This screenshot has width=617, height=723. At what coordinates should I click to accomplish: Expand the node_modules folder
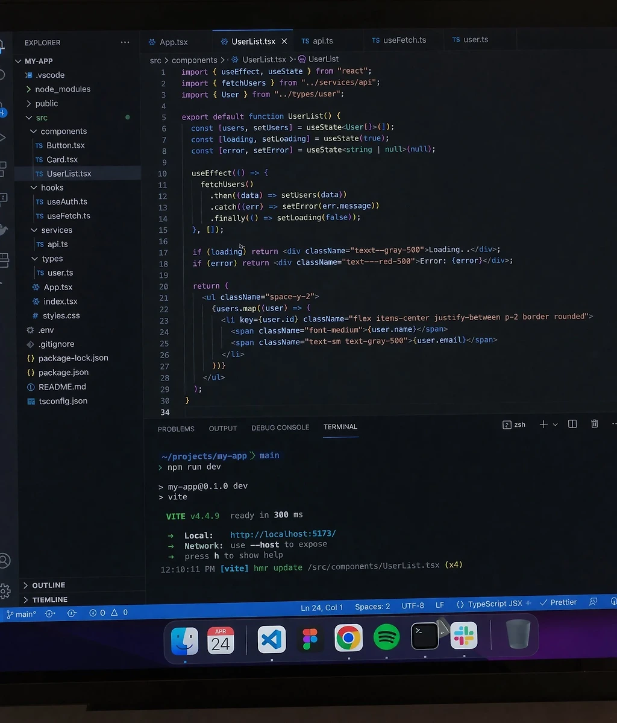[x=29, y=89]
